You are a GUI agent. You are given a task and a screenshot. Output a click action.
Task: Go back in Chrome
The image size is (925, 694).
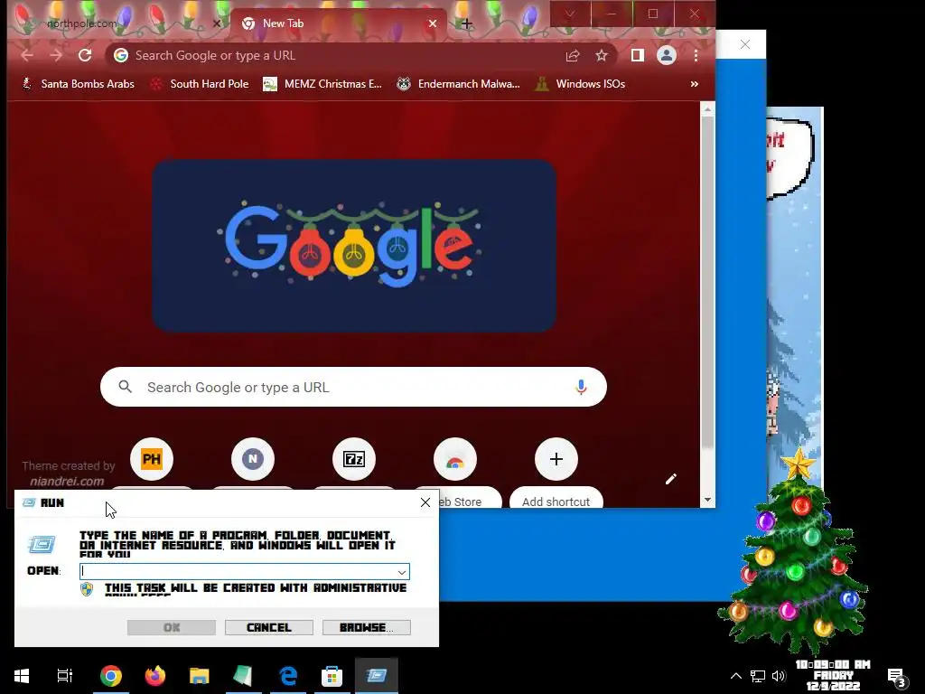[x=27, y=55]
